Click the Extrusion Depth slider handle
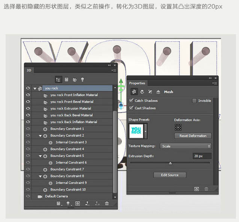This screenshot has height=222, width=239. point(170,163)
